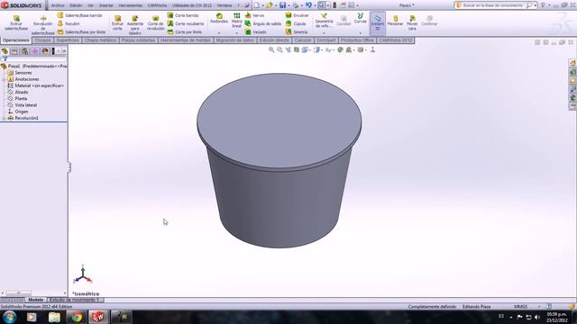Viewport: 577px width, 324px height.
Task: Open the DimXpertManager tab
Action: pos(35,51)
